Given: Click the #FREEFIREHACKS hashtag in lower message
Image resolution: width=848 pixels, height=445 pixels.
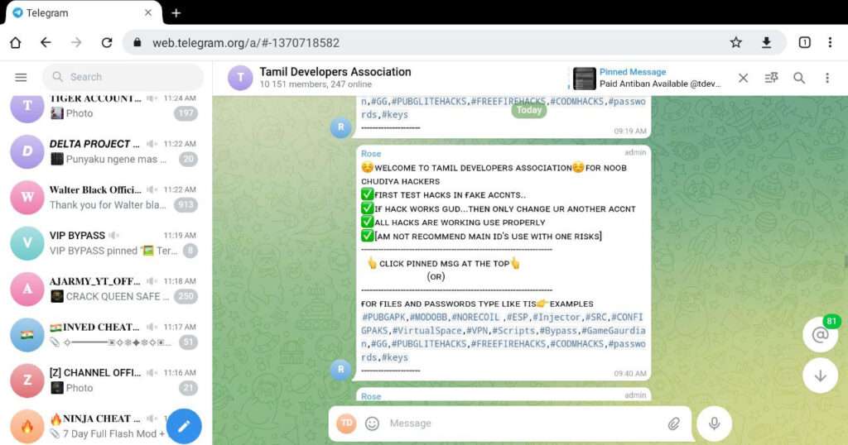Looking at the screenshot, I should (x=508, y=344).
